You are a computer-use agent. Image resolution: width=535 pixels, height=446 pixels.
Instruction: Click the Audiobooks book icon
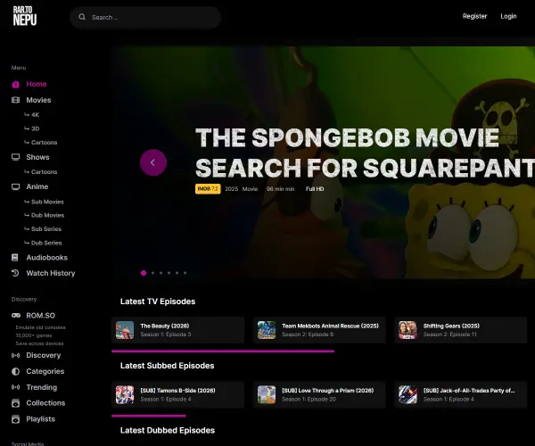point(15,258)
